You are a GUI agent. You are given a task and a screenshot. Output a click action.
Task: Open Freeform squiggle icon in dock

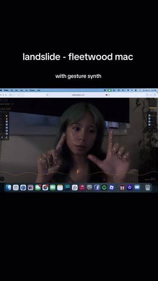click(x=67, y=187)
